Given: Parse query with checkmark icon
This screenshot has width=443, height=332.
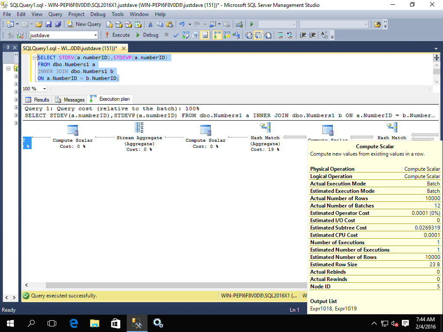Looking at the screenshot, I should (x=176, y=35).
